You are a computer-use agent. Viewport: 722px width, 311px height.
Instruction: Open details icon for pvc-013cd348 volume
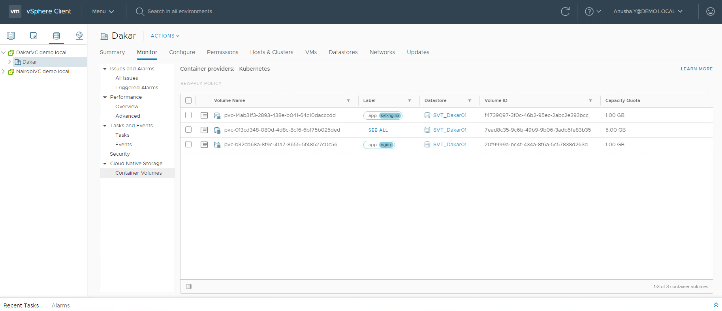204,130
